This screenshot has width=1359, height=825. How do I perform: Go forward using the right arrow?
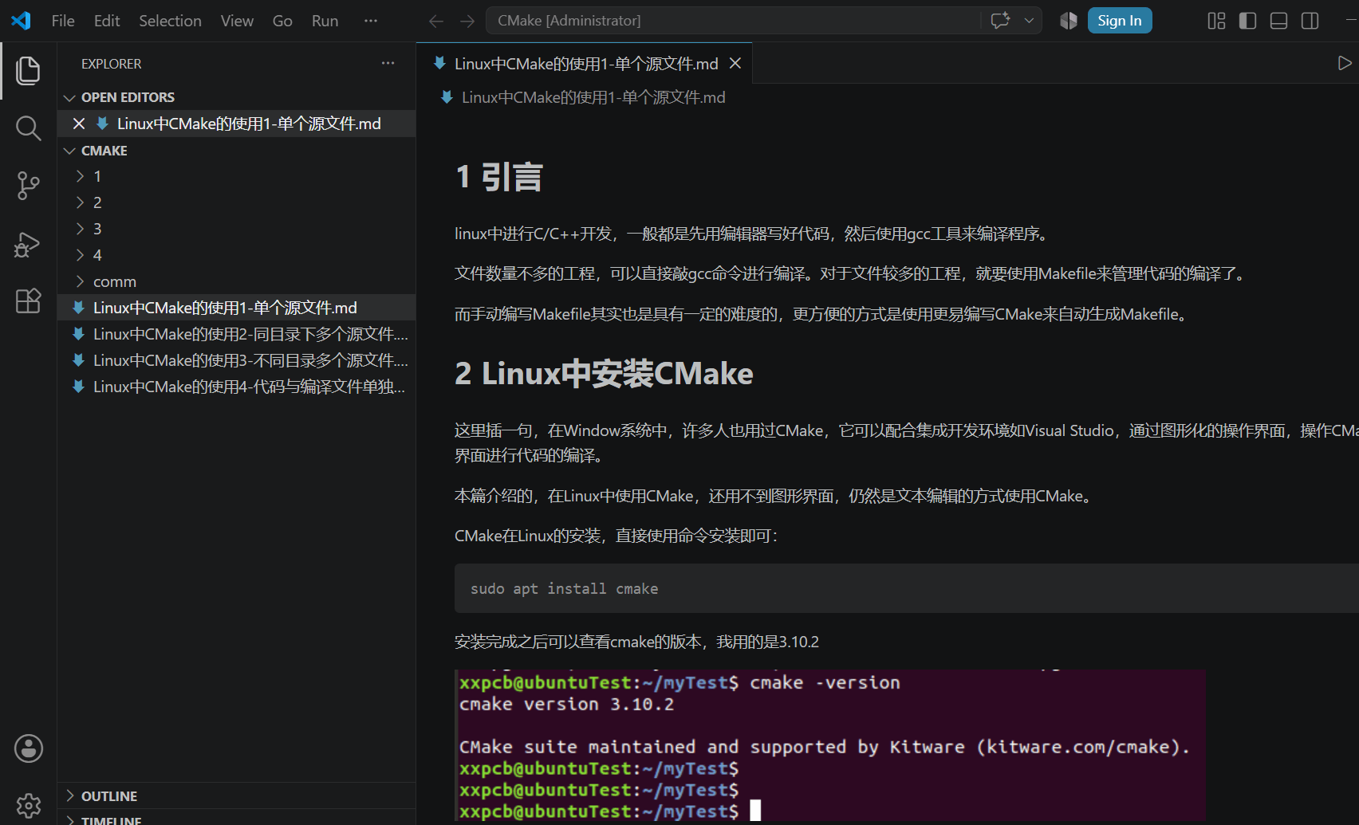point(467,21)
